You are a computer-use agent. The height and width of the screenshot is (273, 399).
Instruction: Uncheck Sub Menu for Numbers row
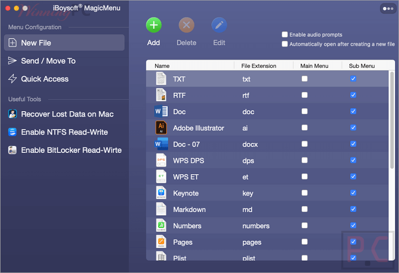pos(353,225)
